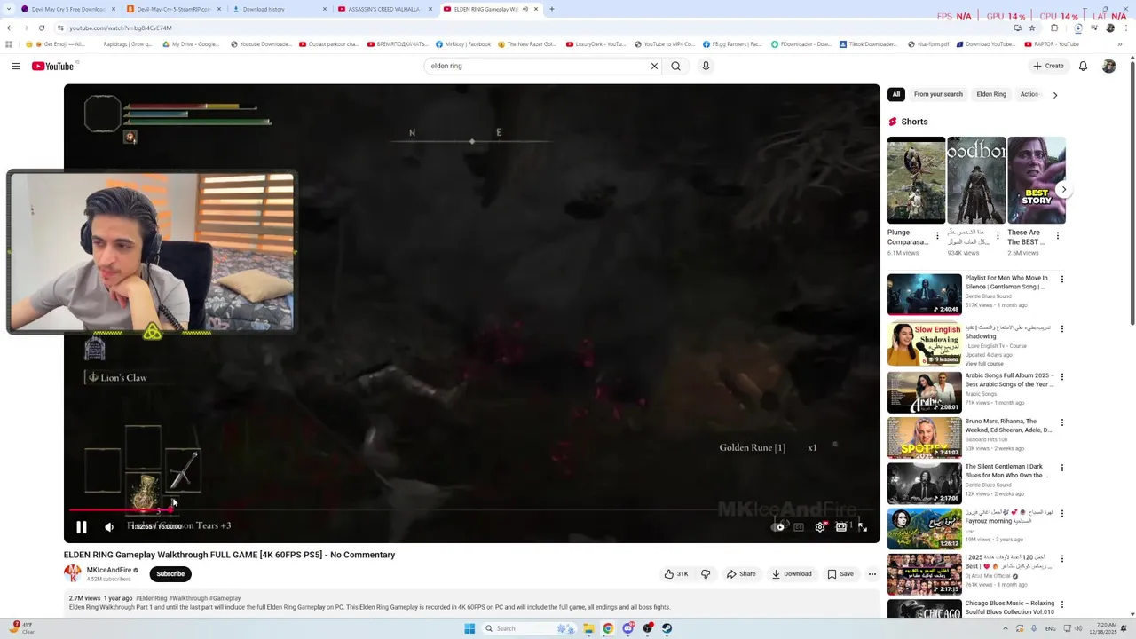Open options for the Bruno Mars, Rihanna mix
Viewport: 1136px width, 639px height.
(x=1061, y=423)
